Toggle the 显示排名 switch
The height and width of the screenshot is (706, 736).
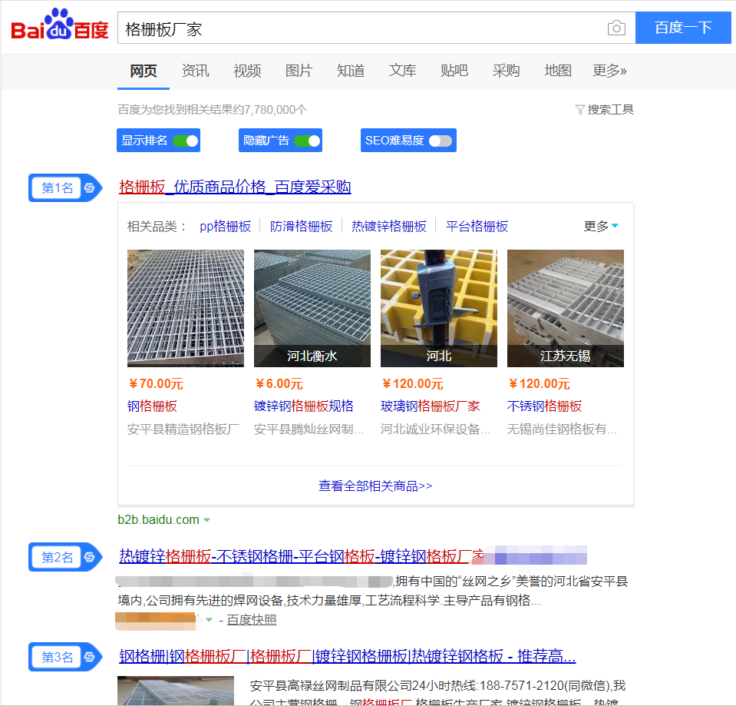pos(186,141)
